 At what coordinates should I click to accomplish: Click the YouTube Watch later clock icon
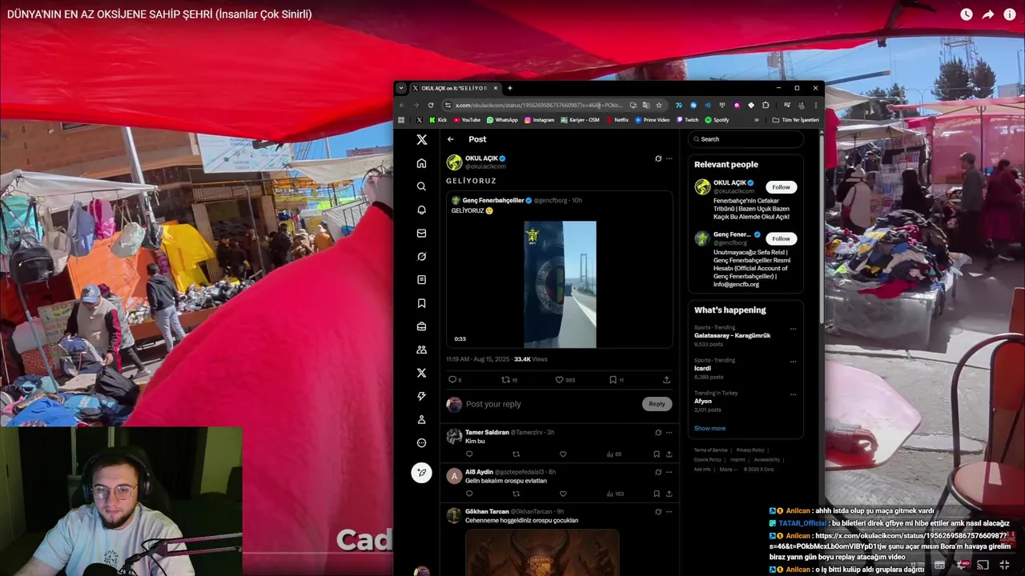click(x=967, y=14)
